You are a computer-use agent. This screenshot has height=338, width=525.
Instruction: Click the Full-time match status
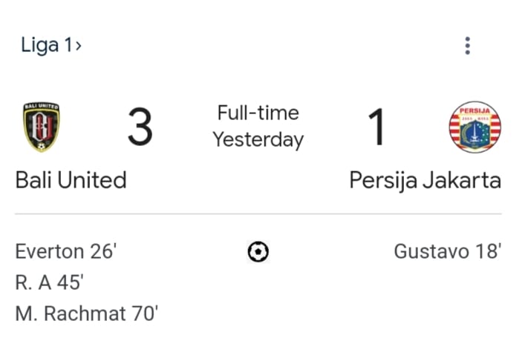coord(258,113)
